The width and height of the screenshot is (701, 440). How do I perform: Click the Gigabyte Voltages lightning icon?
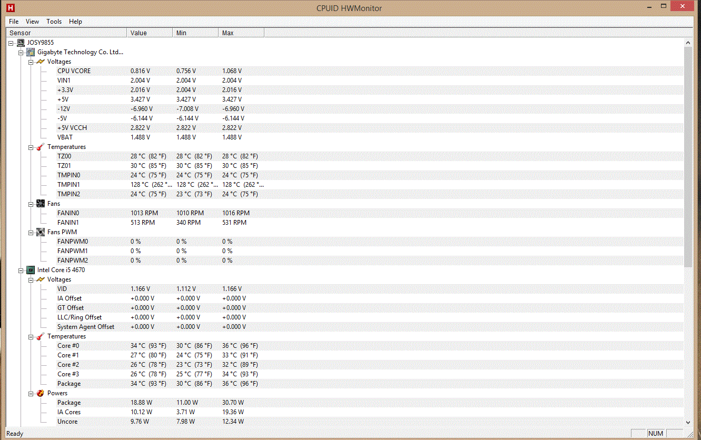point(41,62)
